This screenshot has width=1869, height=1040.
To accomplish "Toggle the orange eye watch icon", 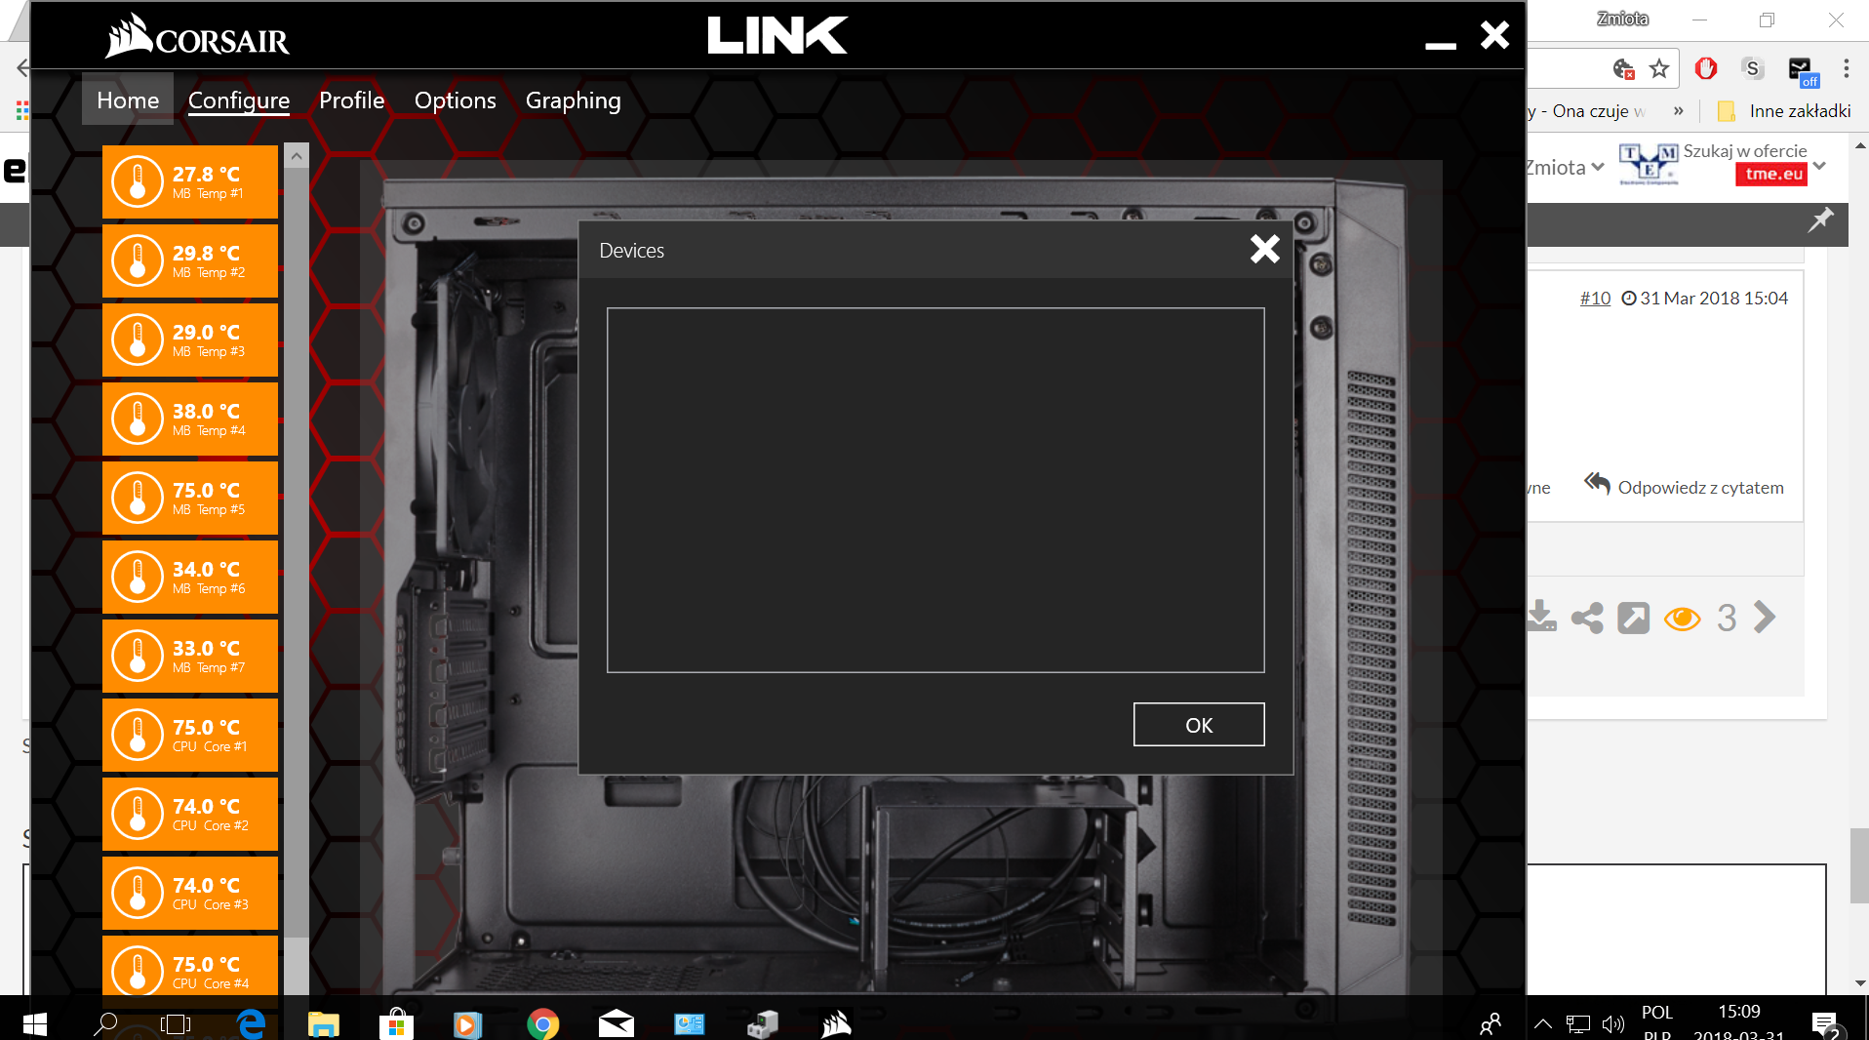I will pyautogui.click(x=1683, y=619).
